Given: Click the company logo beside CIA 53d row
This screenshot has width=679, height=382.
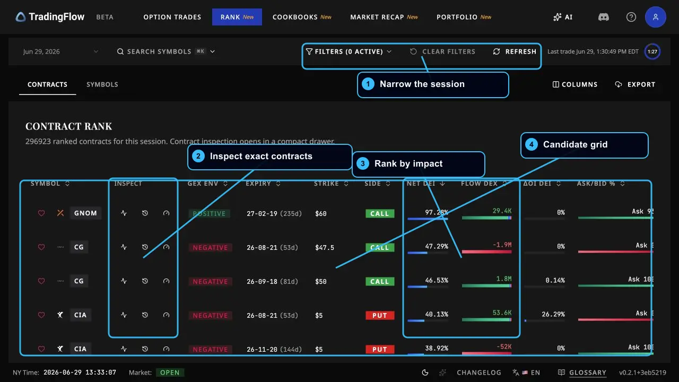Looking at the screenshot, I should (x=60, y=315).
